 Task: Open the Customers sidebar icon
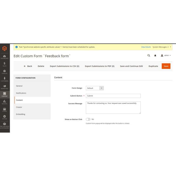pyautogui.click(x=4, y=79)
